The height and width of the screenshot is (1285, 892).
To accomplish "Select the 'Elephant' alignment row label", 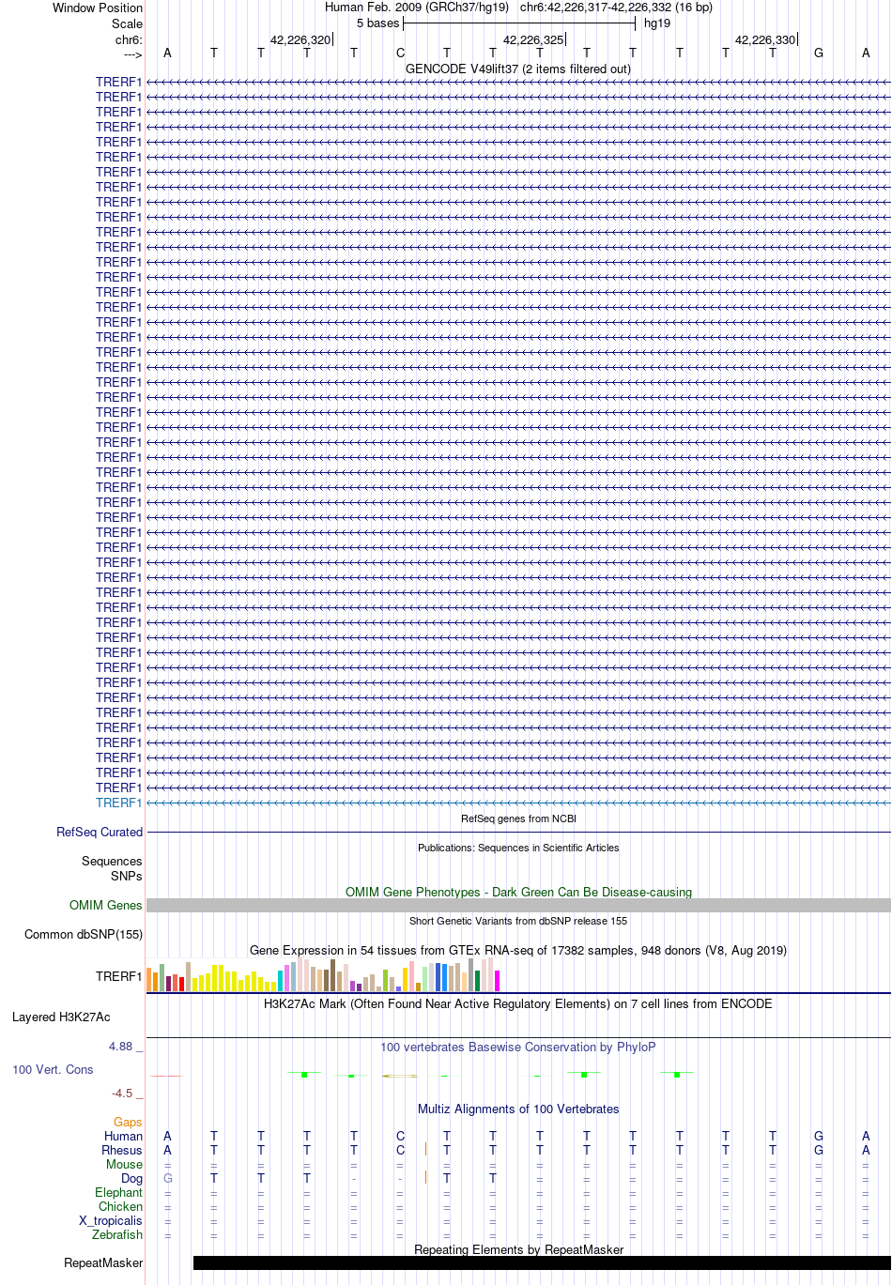I will 118,1192.
